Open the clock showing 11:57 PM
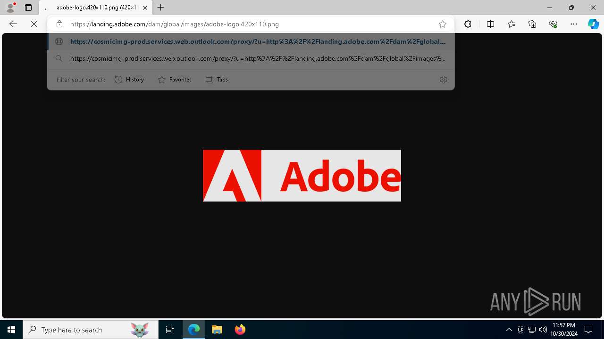This screenshot has height=339, width=604. 564,330
